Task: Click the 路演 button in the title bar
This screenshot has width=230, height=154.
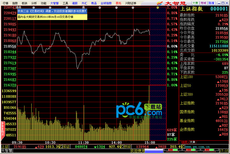Action: pos(211,3)
